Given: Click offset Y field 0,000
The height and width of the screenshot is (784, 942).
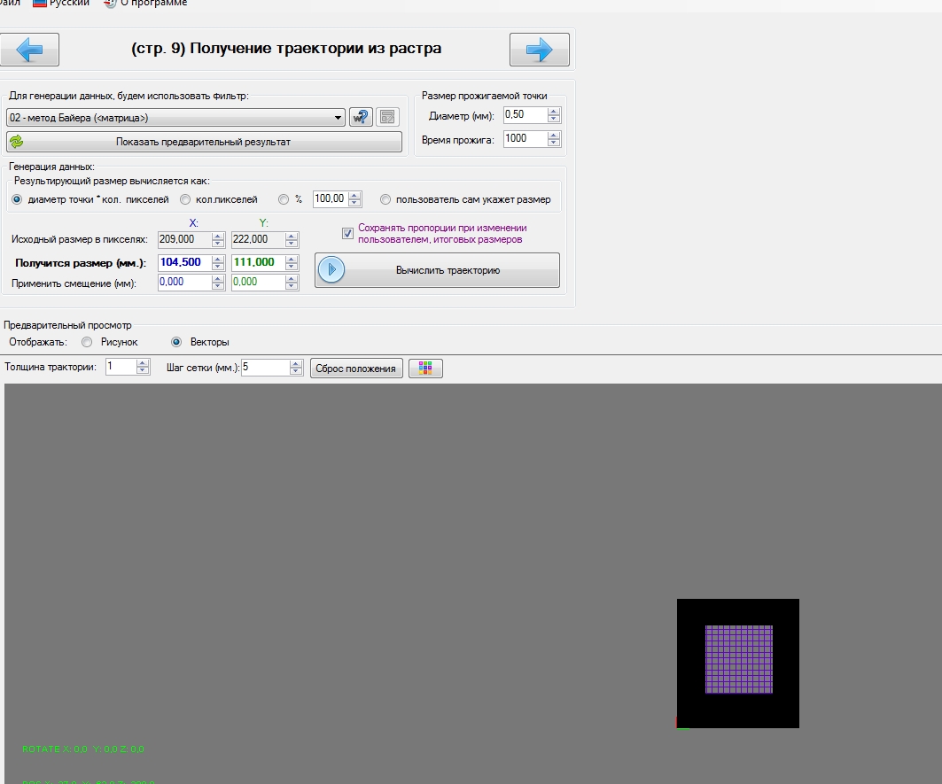Looking at the screenshot, I should 259,283.
